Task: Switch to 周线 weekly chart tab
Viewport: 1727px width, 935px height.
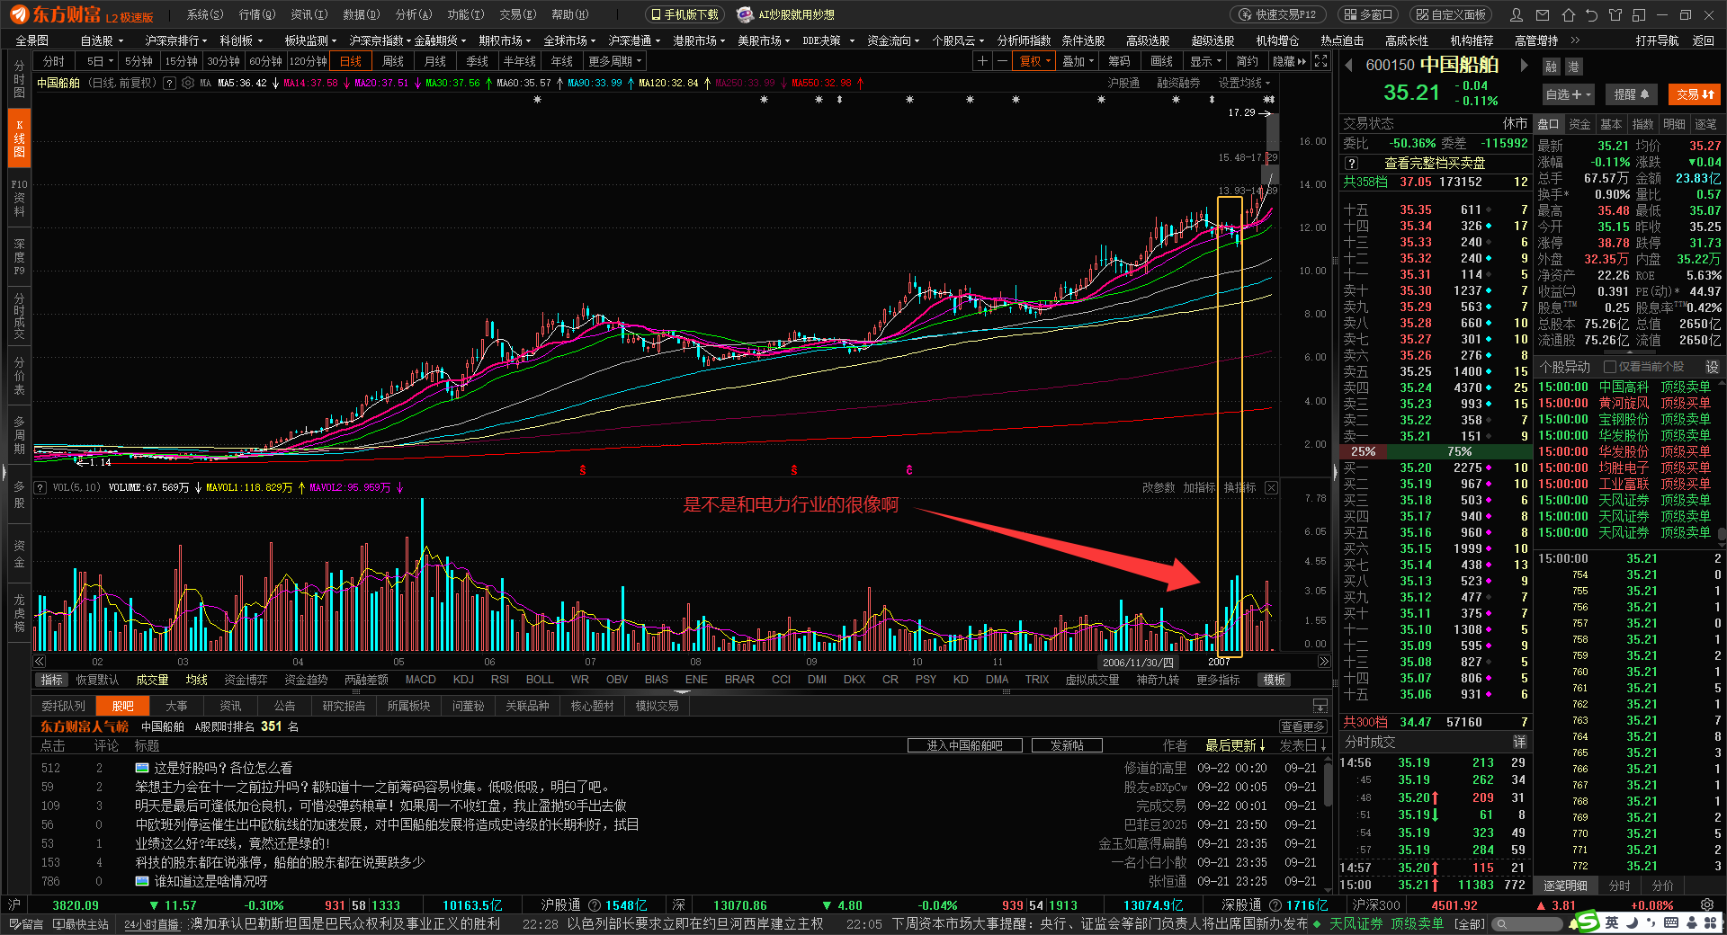Action: point(393,61)
